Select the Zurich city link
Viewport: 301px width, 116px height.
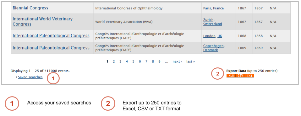pos(208,20)
